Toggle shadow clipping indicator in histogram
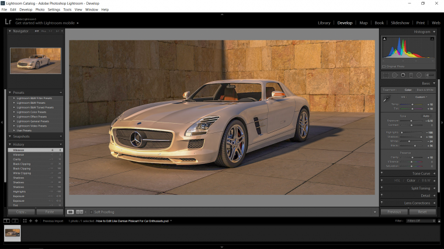 tap(384, 38)
